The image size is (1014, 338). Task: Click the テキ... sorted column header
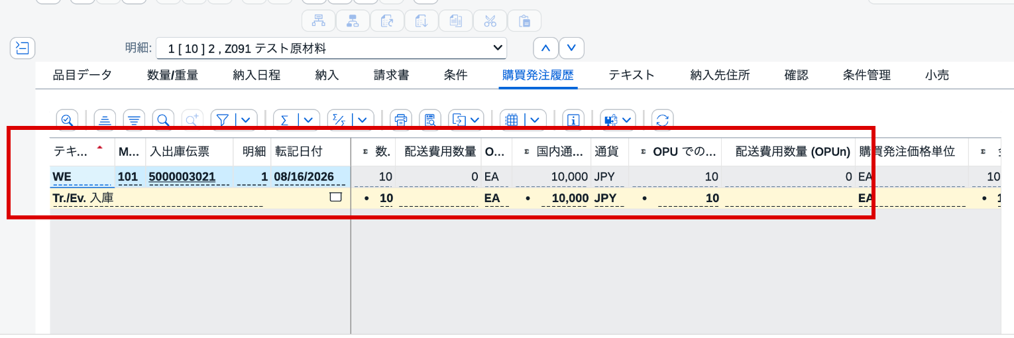coord(82,152)
